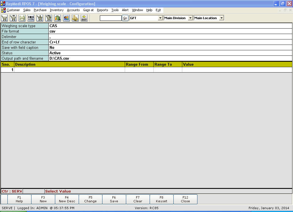Open the Reports menu

pyautogui.click(x=102, y=10)
